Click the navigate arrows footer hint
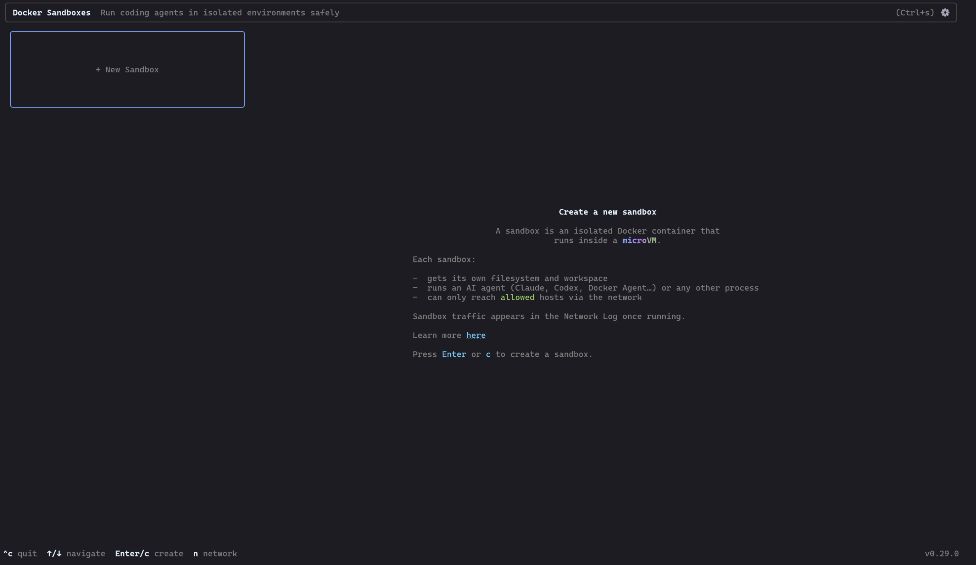The height and width of the screenshot is (565, 976). [x=76, y=554]
